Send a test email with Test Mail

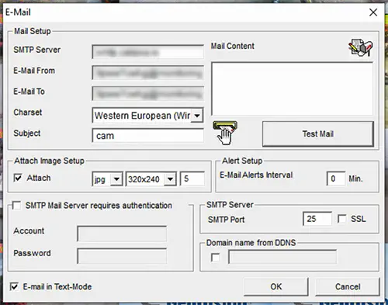point(318,134)
